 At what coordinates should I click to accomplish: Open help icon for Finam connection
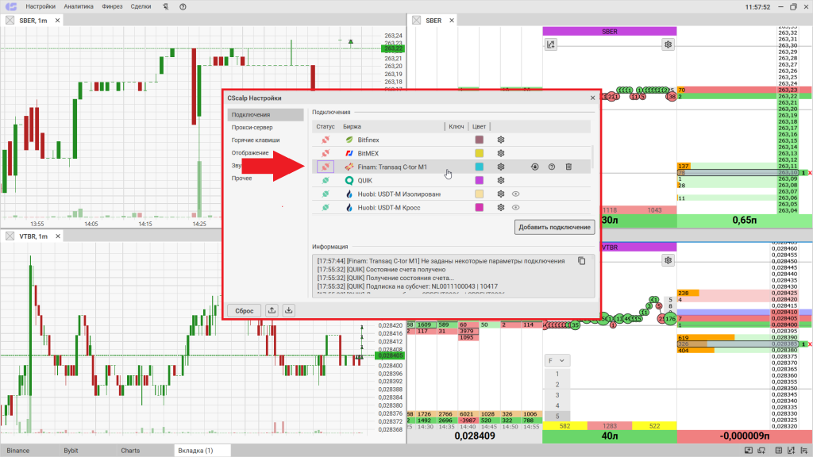[x=552, y=167]
